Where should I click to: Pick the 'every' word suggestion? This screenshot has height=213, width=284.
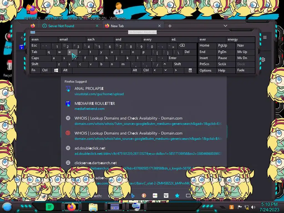156,39
